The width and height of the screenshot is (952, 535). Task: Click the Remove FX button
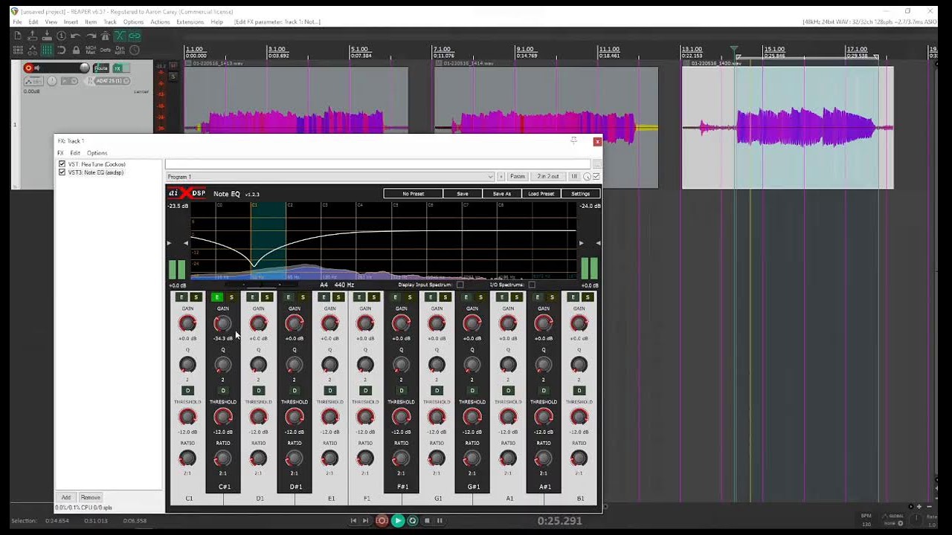[x=90, y=497]
